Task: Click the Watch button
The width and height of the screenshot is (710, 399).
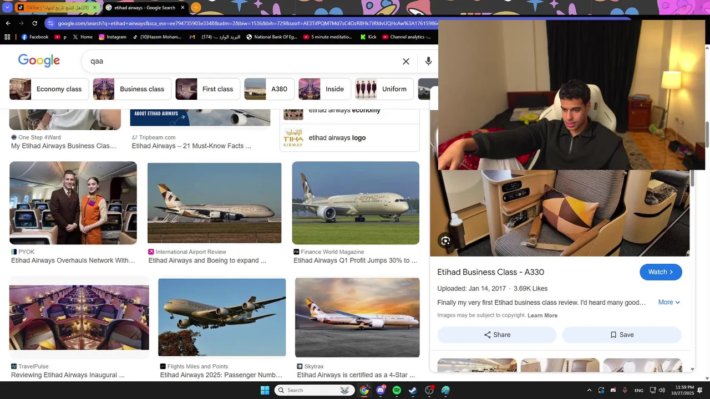Action: (x=661, y=272)
